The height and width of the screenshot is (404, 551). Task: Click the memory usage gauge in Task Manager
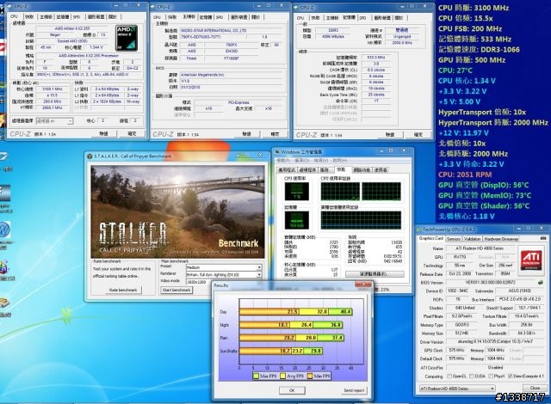(296, 220)
